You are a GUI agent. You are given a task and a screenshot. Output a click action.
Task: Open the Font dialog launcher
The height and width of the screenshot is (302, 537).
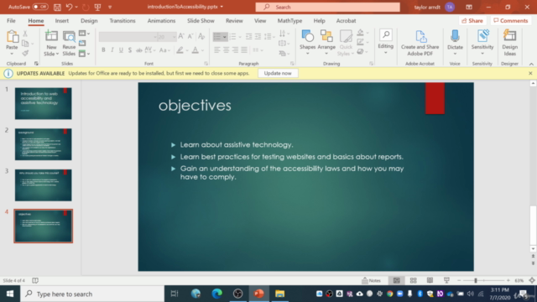click(206, 64)
